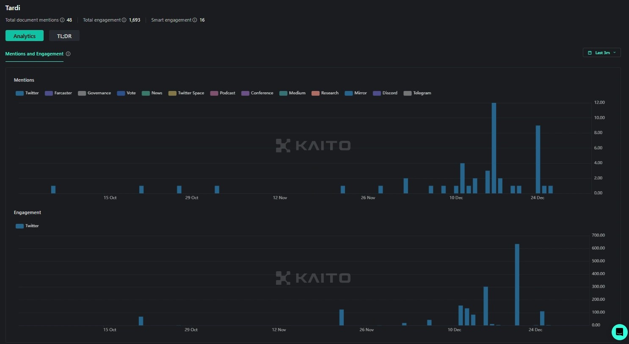This screenshot has width=629, height=344.
Task: Click the 12 Nov label on the Mentions axis
Action: pyautogui.click(x=280, y=198)
